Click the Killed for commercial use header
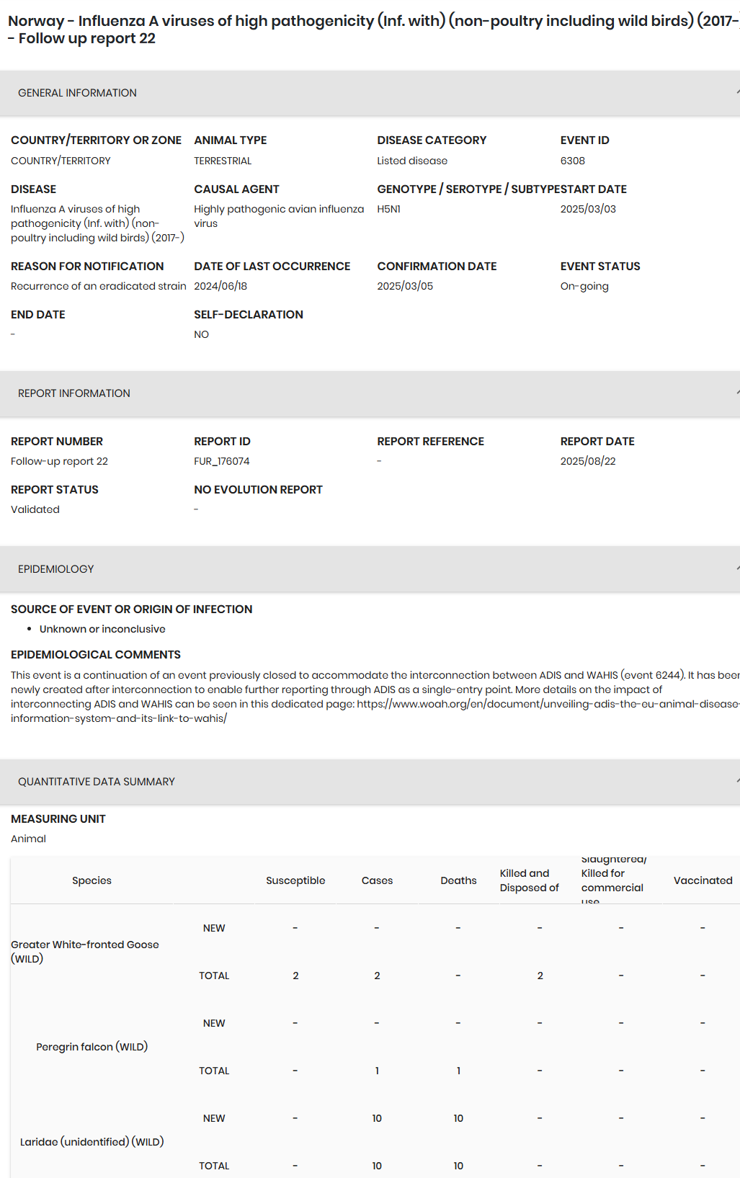This screenshot has height=1178, width=740. tap(612, 880)
